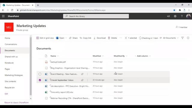Click the share icon on E-book September row
The height and width of the screenshot is (108, 192).
[x=82, y=80]
